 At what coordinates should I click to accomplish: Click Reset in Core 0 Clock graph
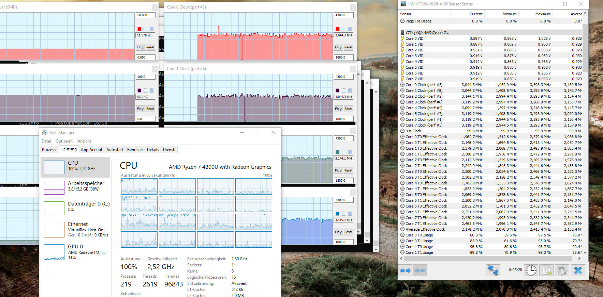point(348,47)
